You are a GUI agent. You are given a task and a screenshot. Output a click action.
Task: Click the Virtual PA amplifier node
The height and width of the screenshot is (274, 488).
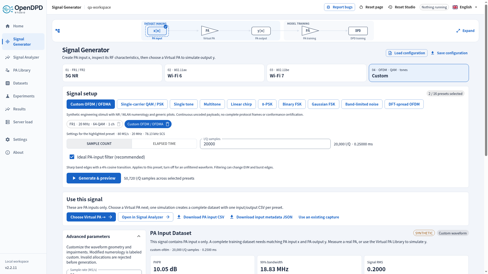pyautogui.click(x=209, y=31)
